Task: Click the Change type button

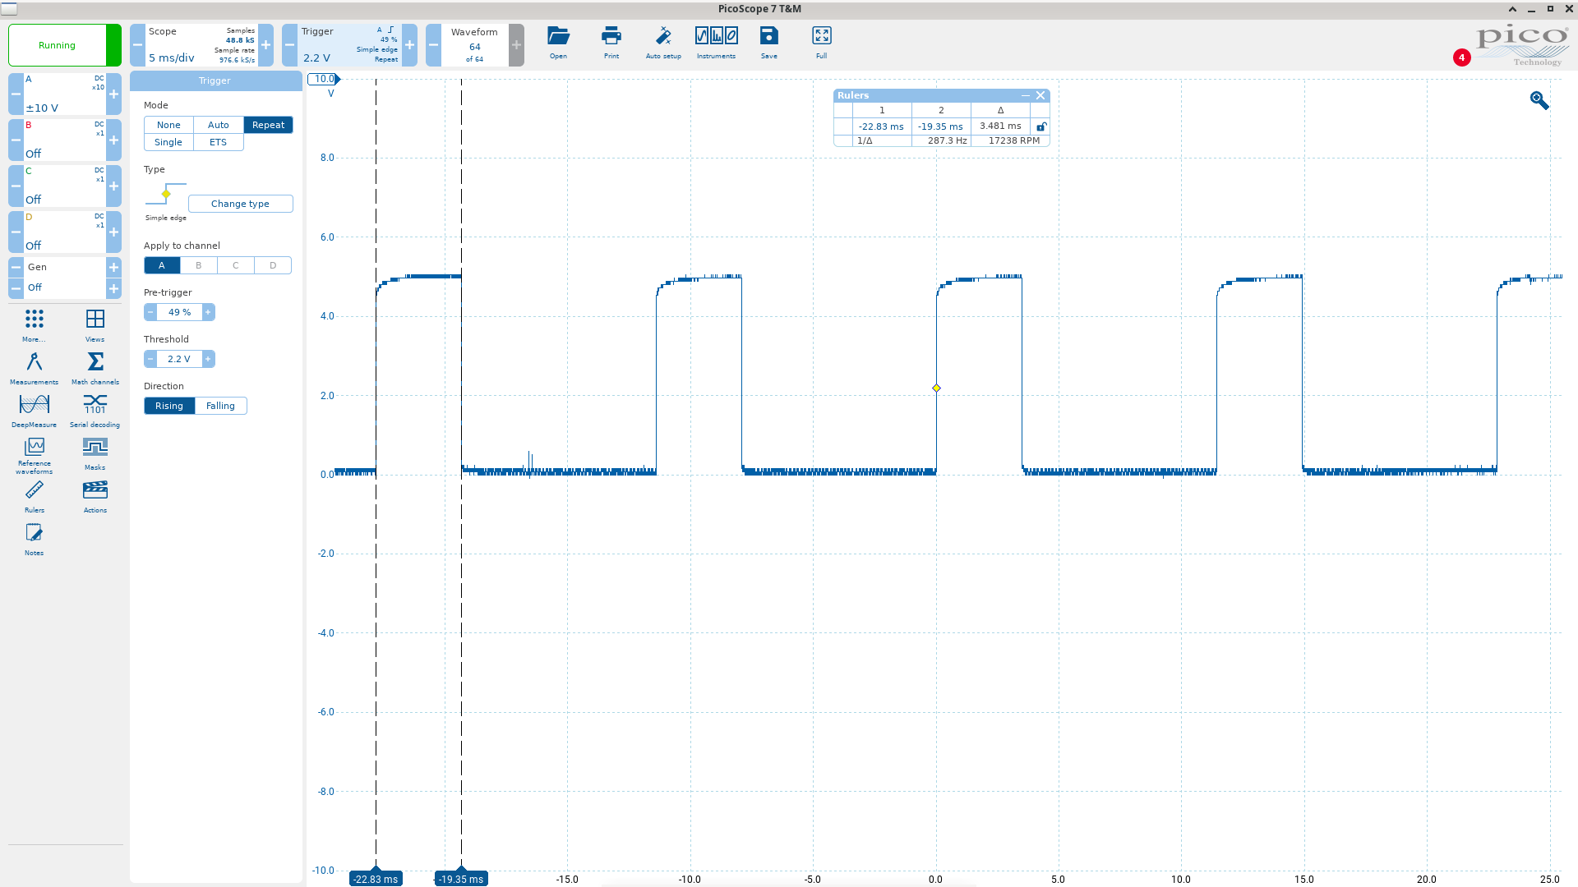Action: tap(240, 204)
